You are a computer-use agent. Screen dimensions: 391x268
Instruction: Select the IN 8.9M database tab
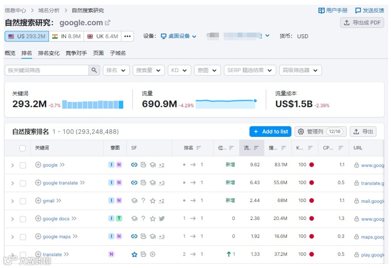66,36
